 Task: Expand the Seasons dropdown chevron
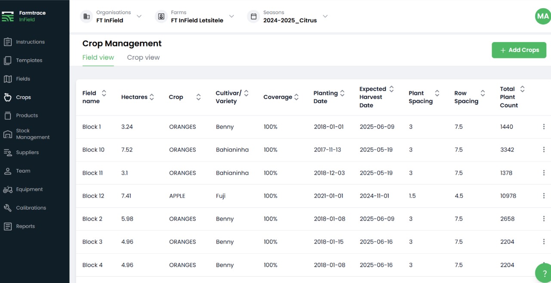(x=325, y=16)
